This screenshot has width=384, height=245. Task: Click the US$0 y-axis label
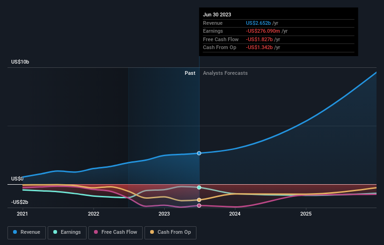pos(17,179)
